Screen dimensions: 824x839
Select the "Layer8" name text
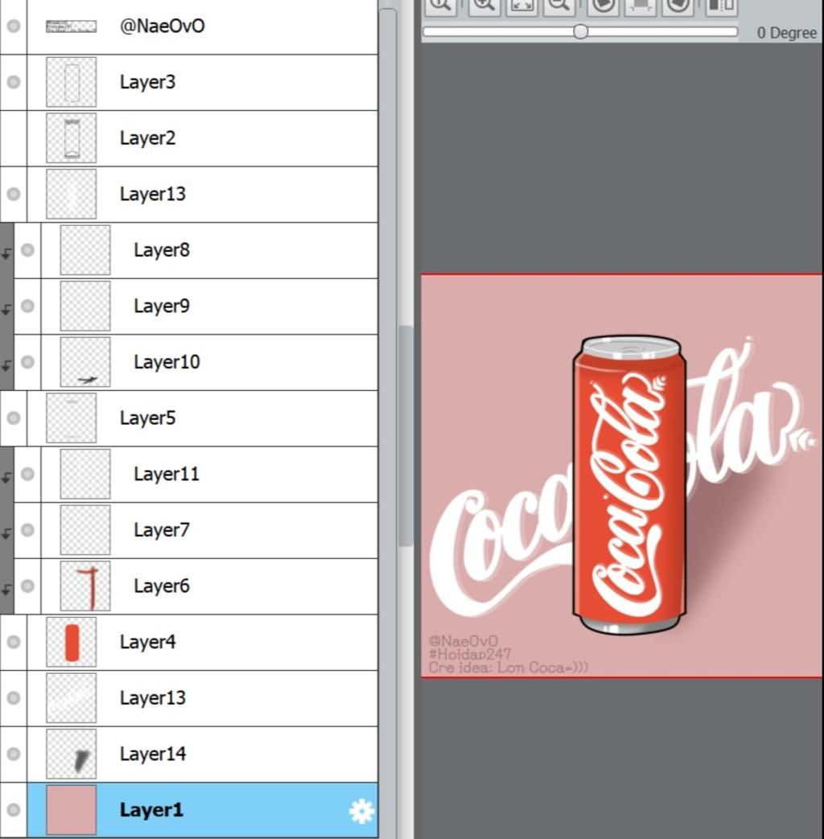tap(162, 250)
